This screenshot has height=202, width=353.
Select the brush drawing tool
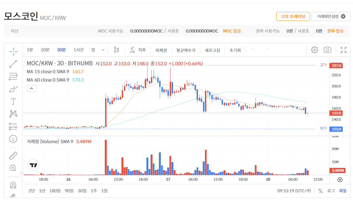[x=13, y=89]
